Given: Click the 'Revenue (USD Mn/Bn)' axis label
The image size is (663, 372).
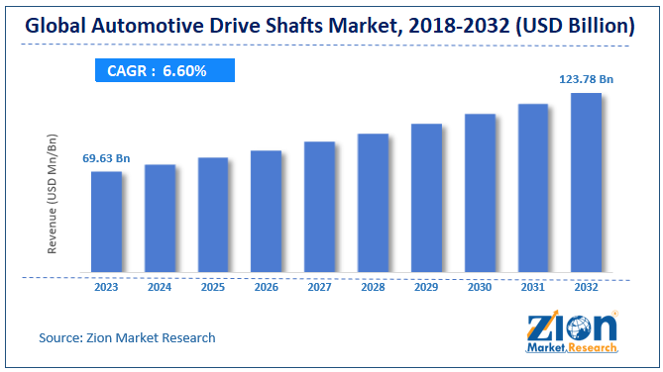Looking at the screenshot, I should [52, 194].
